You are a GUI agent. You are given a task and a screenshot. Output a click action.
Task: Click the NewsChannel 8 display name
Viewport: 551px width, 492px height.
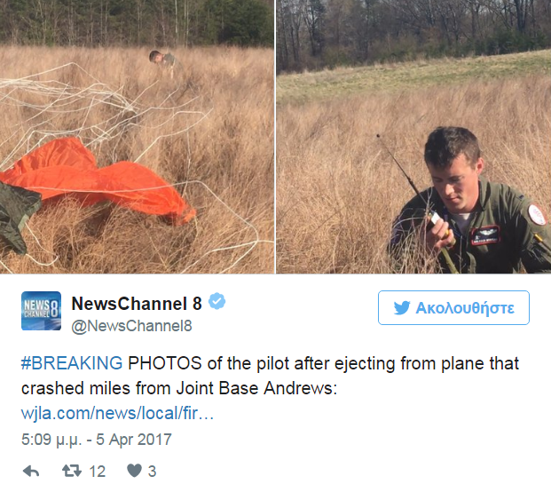[137, 304]
